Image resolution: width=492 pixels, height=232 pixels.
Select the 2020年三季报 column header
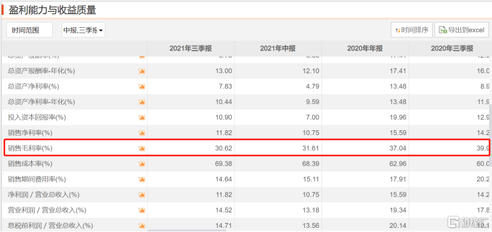click(452, 49)
